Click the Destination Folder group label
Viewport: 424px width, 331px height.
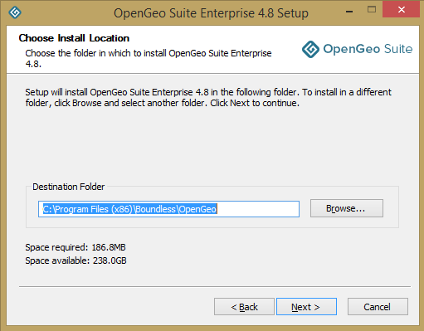(69, 187)
